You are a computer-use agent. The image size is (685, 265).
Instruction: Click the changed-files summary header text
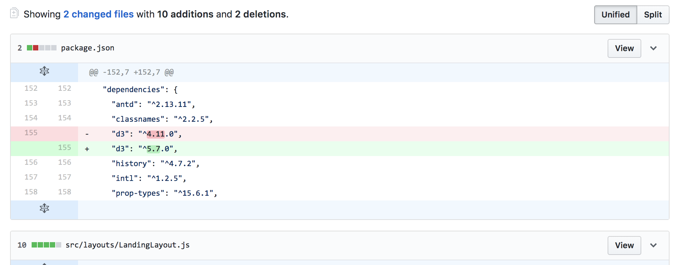pyautogui.click(x=155, y=14)
